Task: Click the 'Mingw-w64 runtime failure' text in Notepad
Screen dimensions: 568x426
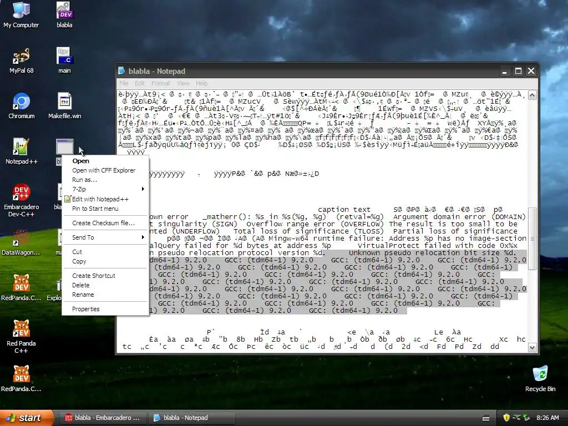Action: click(326, 239)
